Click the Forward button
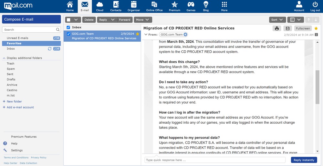Image resolution: width=323 pixels, height=166 pixels. coord(125,20)
